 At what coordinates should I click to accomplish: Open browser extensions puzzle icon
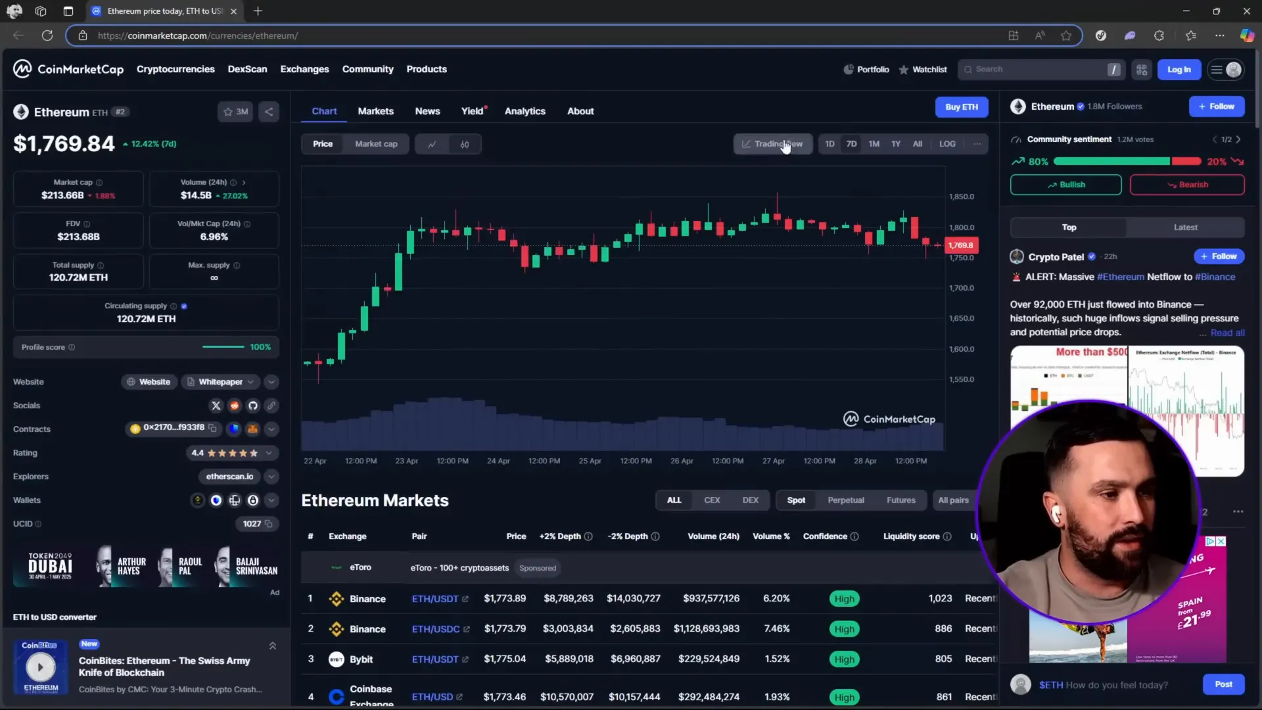[x=1159, y=35]
